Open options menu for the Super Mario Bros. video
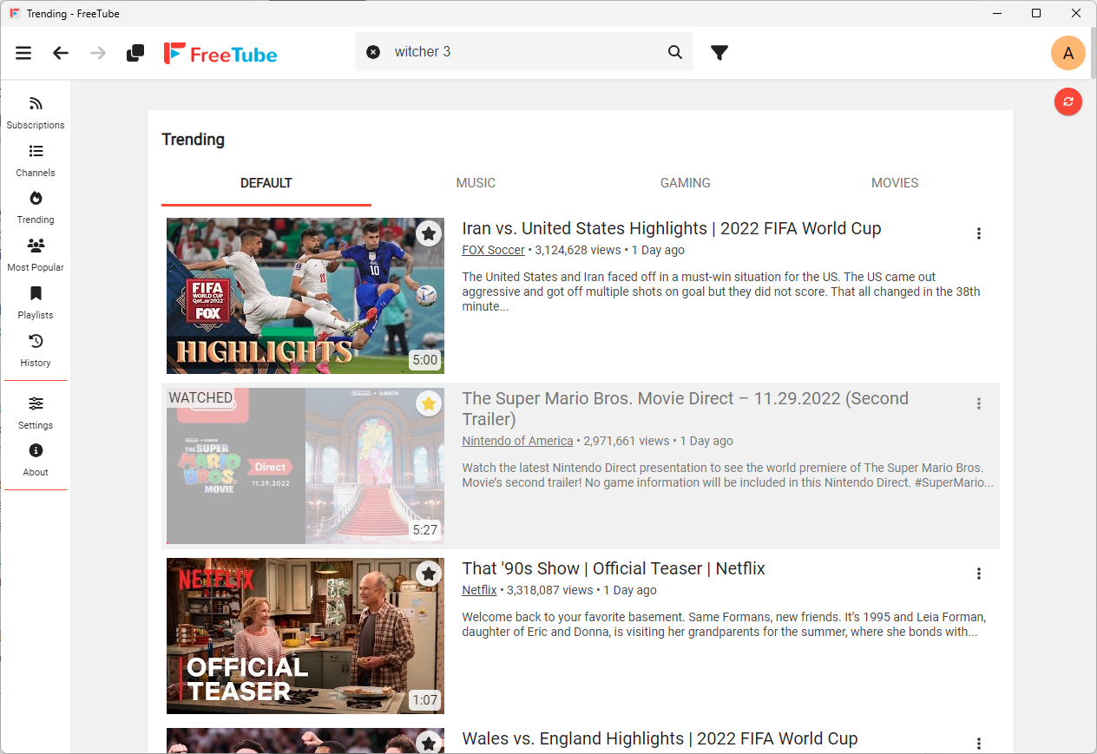Screen dimensions: 1097x754 (979, 403)
